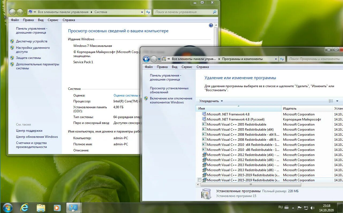Viewport: 343px width, 213px height.
Task: Launch Windows Media Player from taskbar
Action: tap(57, 208)
